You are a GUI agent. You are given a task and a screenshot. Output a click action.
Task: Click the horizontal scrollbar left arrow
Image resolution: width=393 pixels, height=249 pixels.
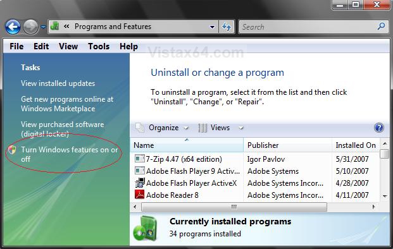[135, 207]
